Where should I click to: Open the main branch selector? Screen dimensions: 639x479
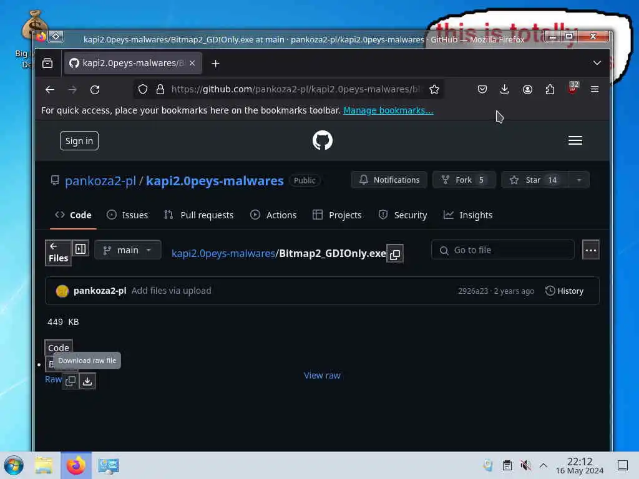pos(127,250)
